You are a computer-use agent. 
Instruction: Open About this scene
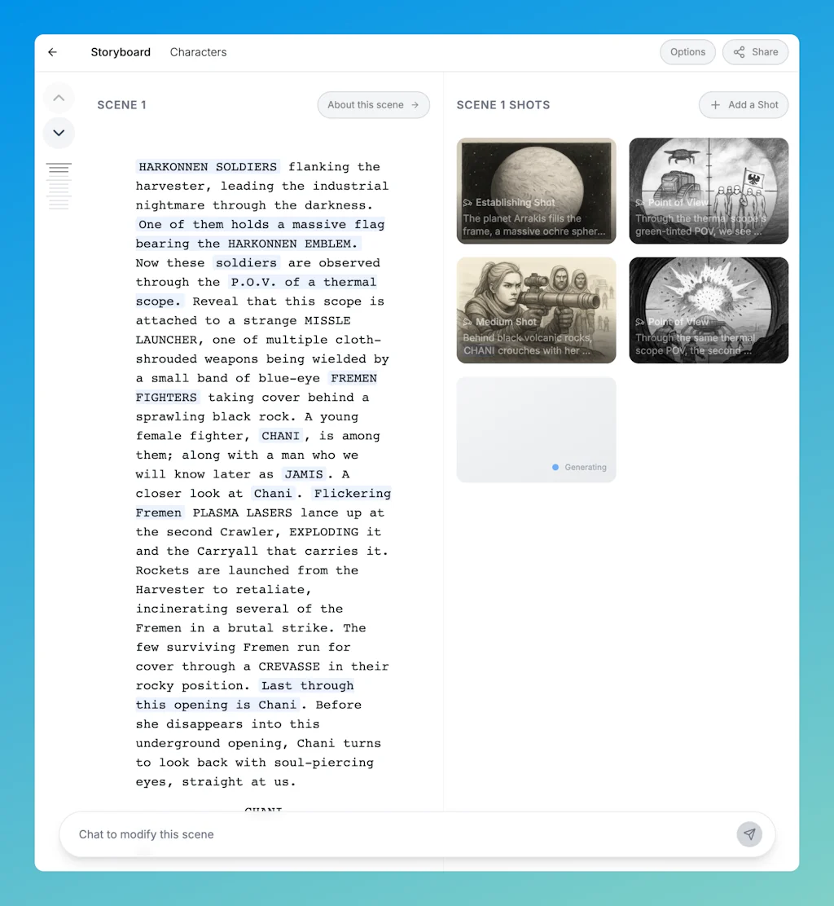[x=373, y=104]
